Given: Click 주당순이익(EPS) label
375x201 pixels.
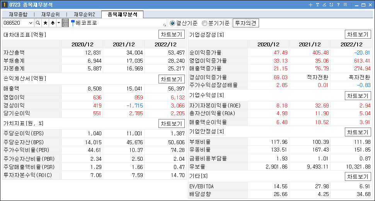Looking at the screenshot, I should tap(24, 133).
